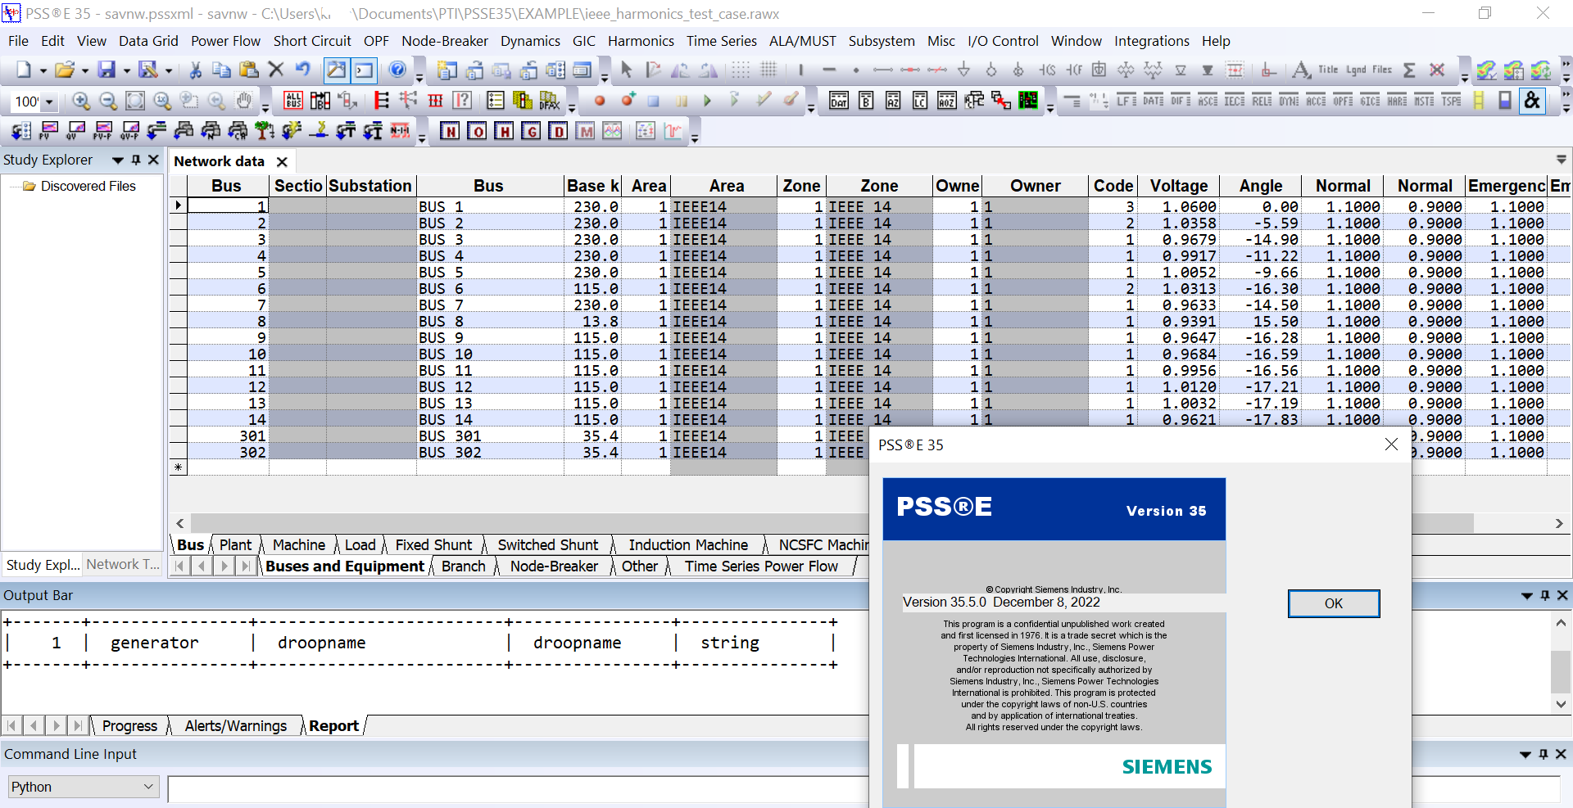Image resolution: width=1573 pixels, height=808 pixels.
Task: Open the Network data window list arrow
Action: [1562, 160]
